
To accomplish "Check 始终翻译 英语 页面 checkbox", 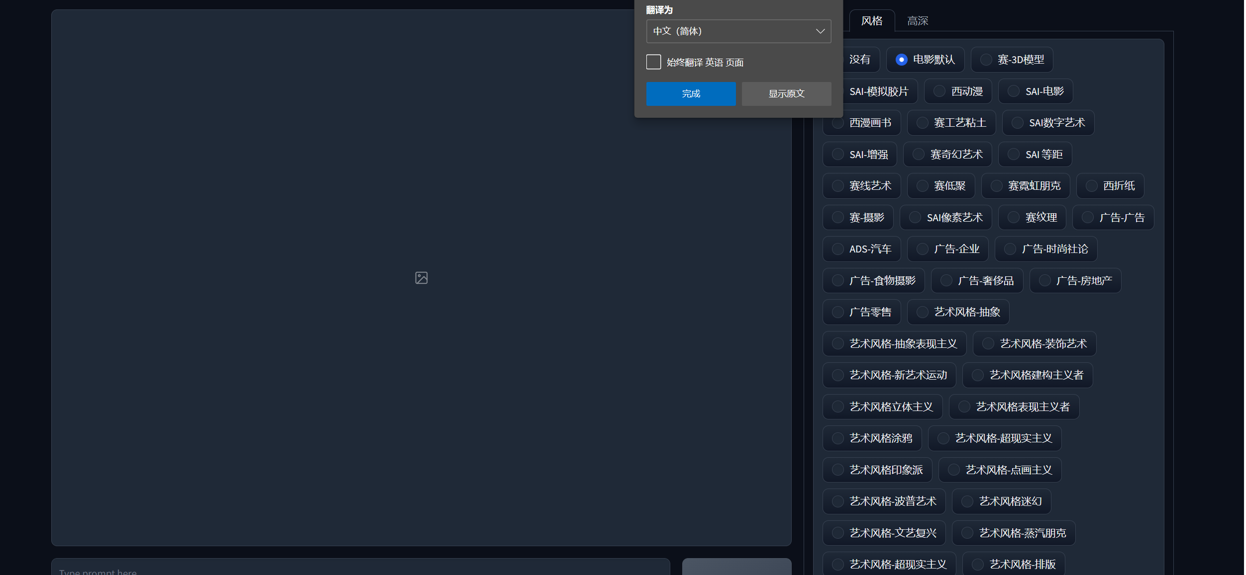I will click(x=653, y=62).
